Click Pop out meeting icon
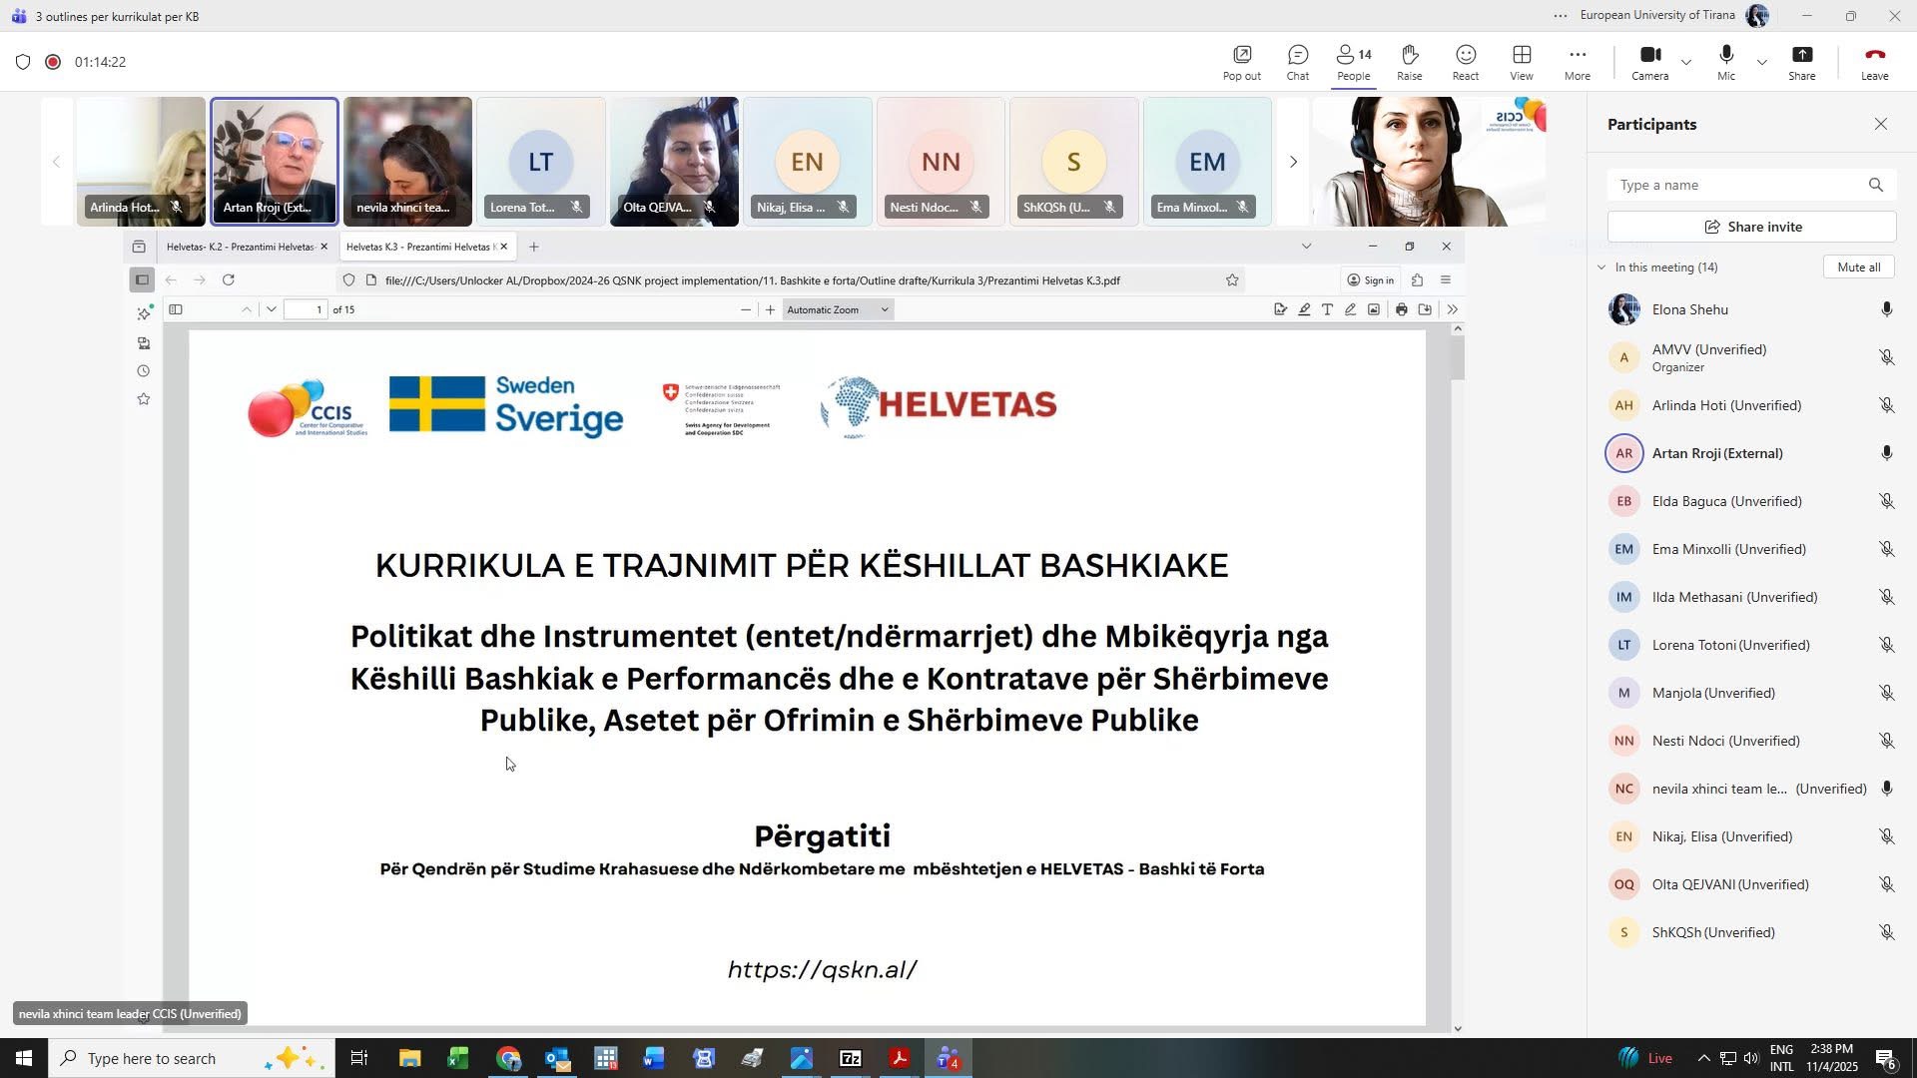The width and height of the screenshot is (1917, 1078). point(1241,62)
